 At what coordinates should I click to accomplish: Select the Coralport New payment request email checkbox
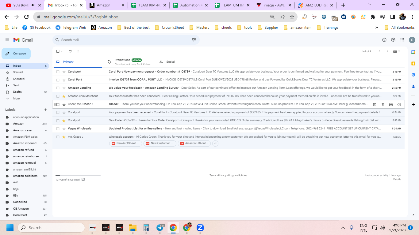(x=58, y=72)
